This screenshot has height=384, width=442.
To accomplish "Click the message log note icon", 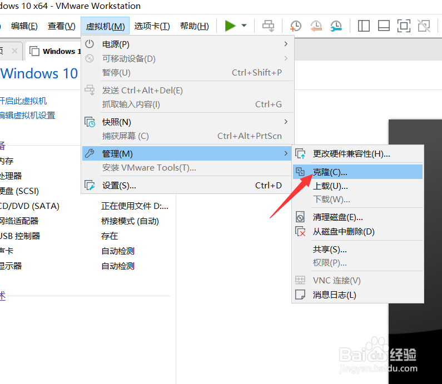I will (300, 295).
